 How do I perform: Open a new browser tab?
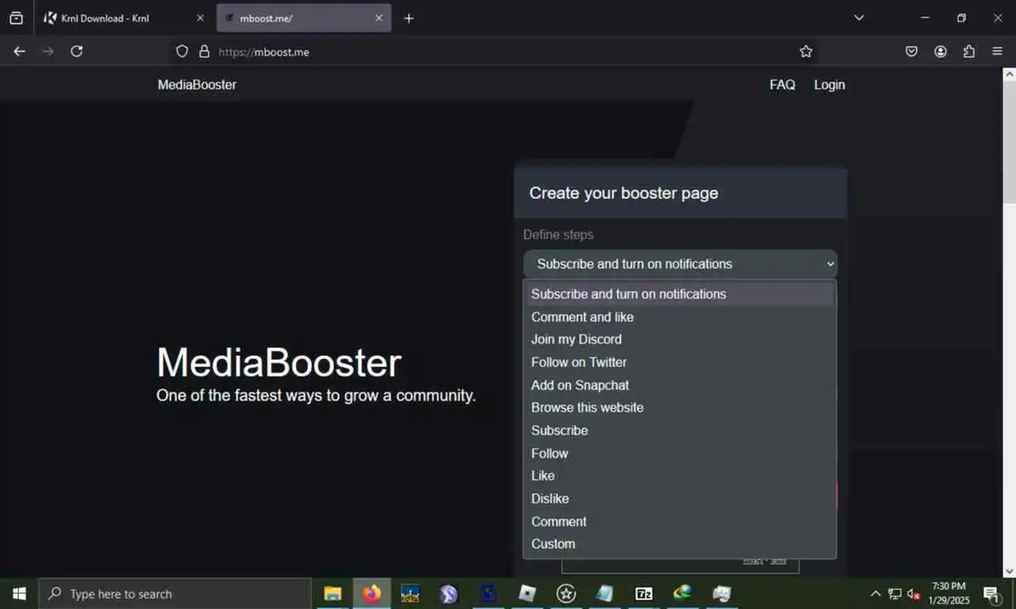pyautogui.click(x=409, y=18)
